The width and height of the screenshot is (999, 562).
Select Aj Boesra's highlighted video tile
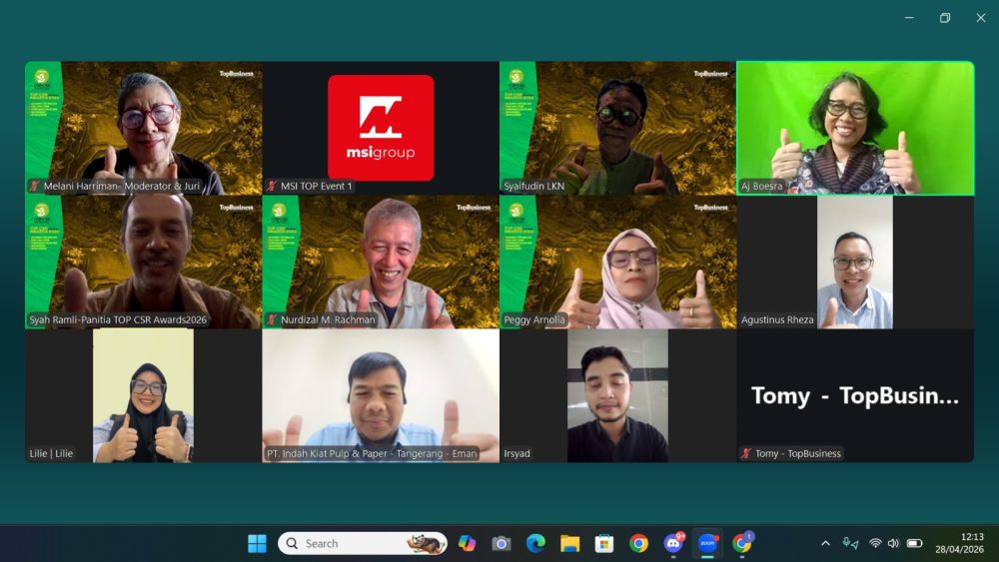tap(855, 128)
